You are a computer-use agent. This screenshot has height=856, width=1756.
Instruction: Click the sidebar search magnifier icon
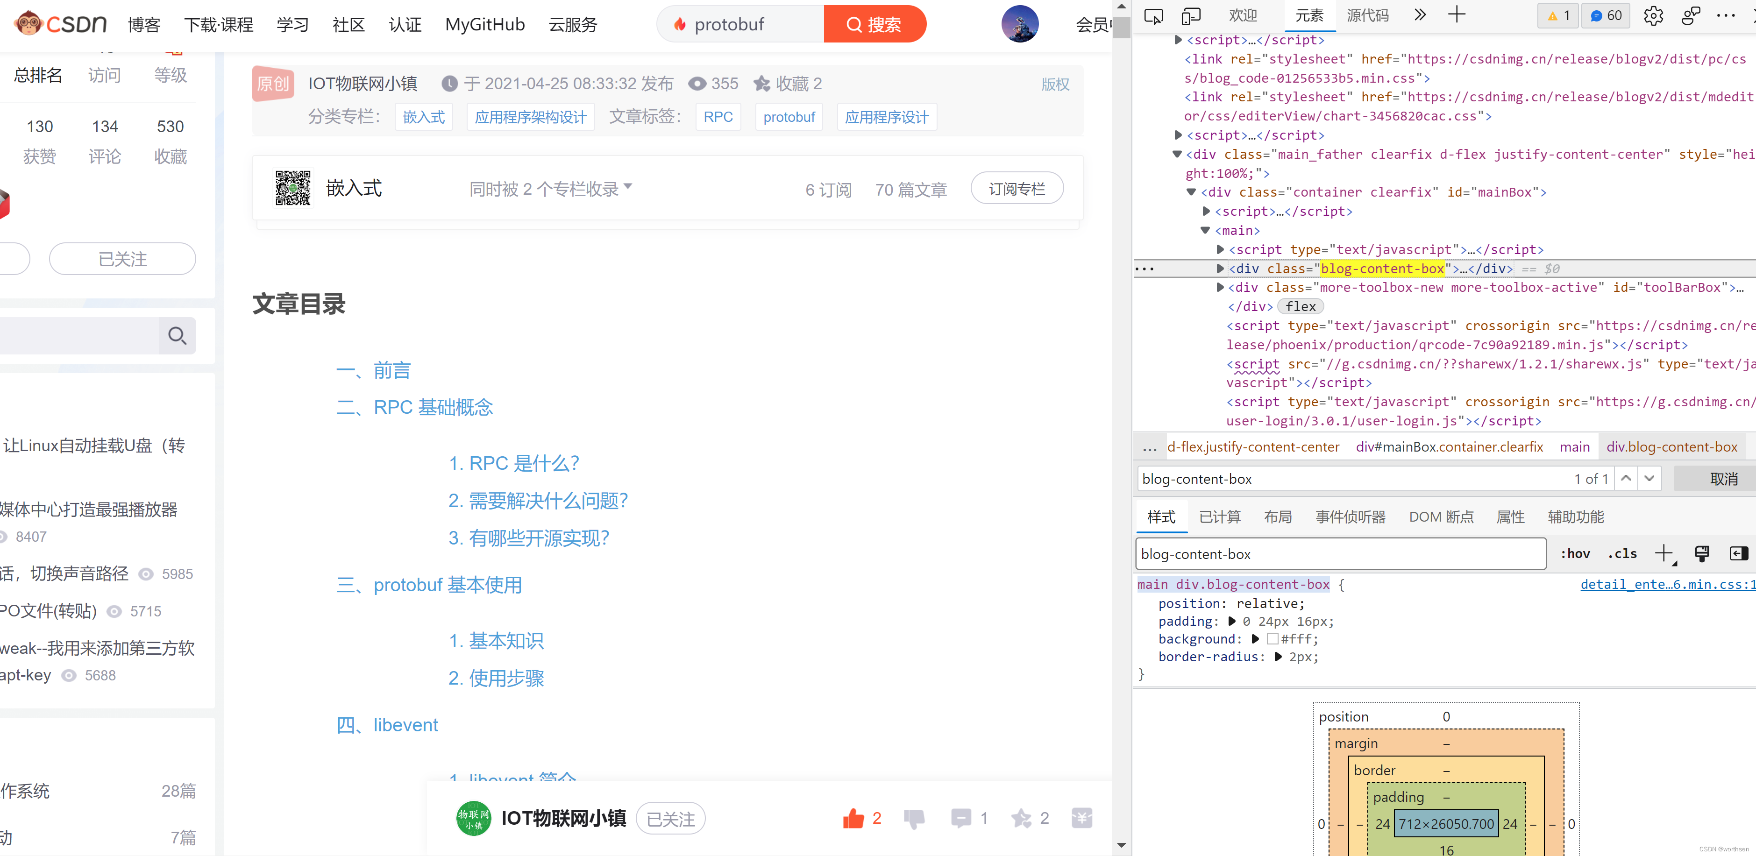point(177,335)
